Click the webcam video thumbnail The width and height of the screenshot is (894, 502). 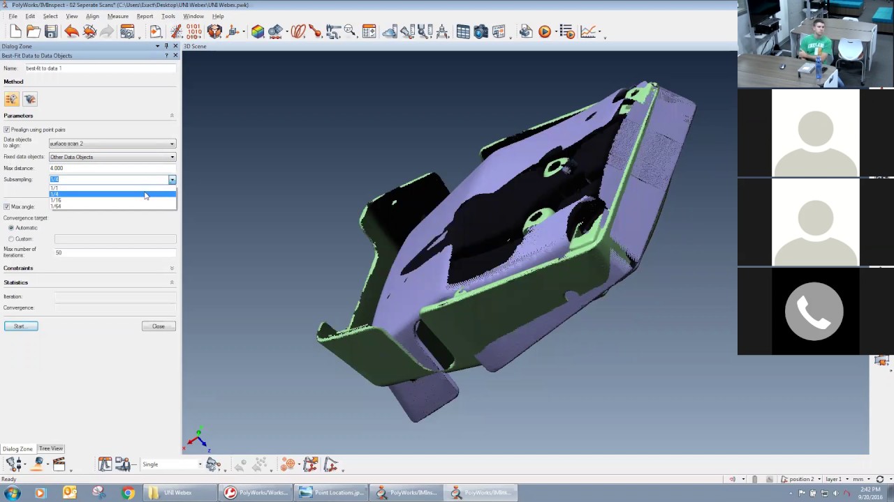[816, 44]
